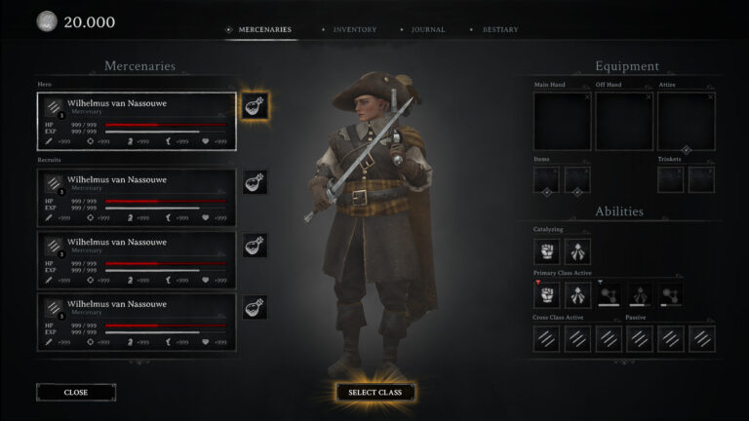Image resolution: width=749 pixels, height=421 pixels.
Task: Select the fist ability under Catalyzing
Action: coord(546,251)
